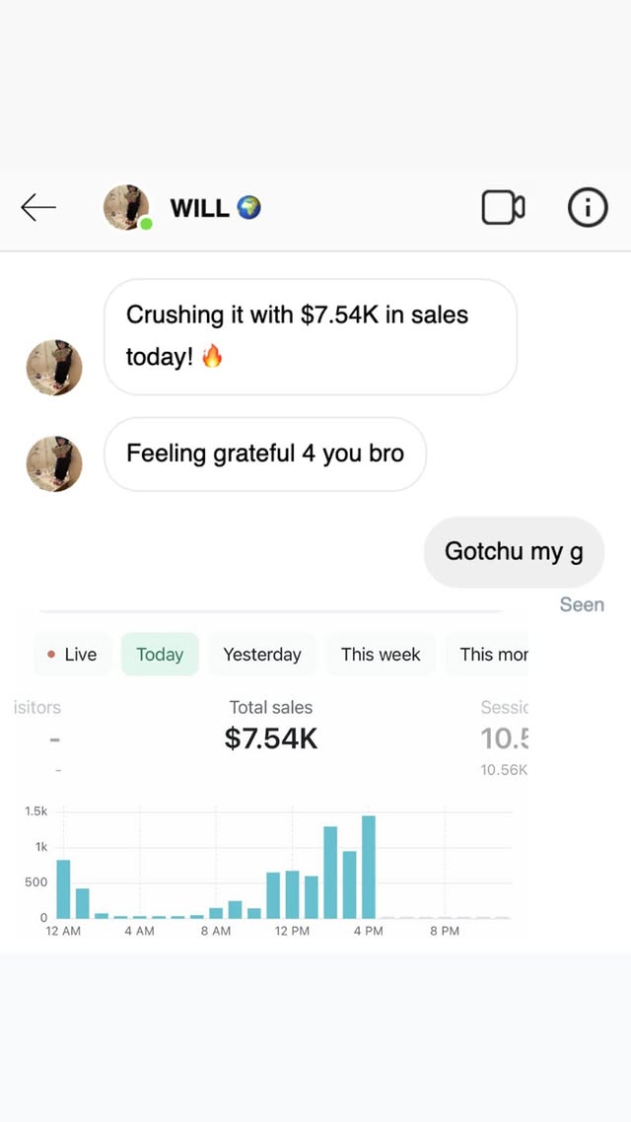Screen dimensions: 631x1122
Task: Tap the 'Crushing it' message bubble
Action: (x=310, y=336)
